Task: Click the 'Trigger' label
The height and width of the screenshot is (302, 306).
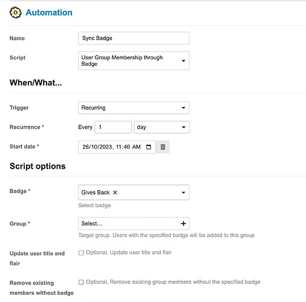Action: pyautogui.click(x=19, y=108)
